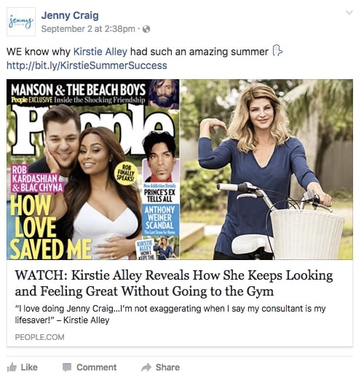Click the Rob Finally Speaks yellow badge
This screenshot has height=377, width=361.
click(x=126, y=174)
